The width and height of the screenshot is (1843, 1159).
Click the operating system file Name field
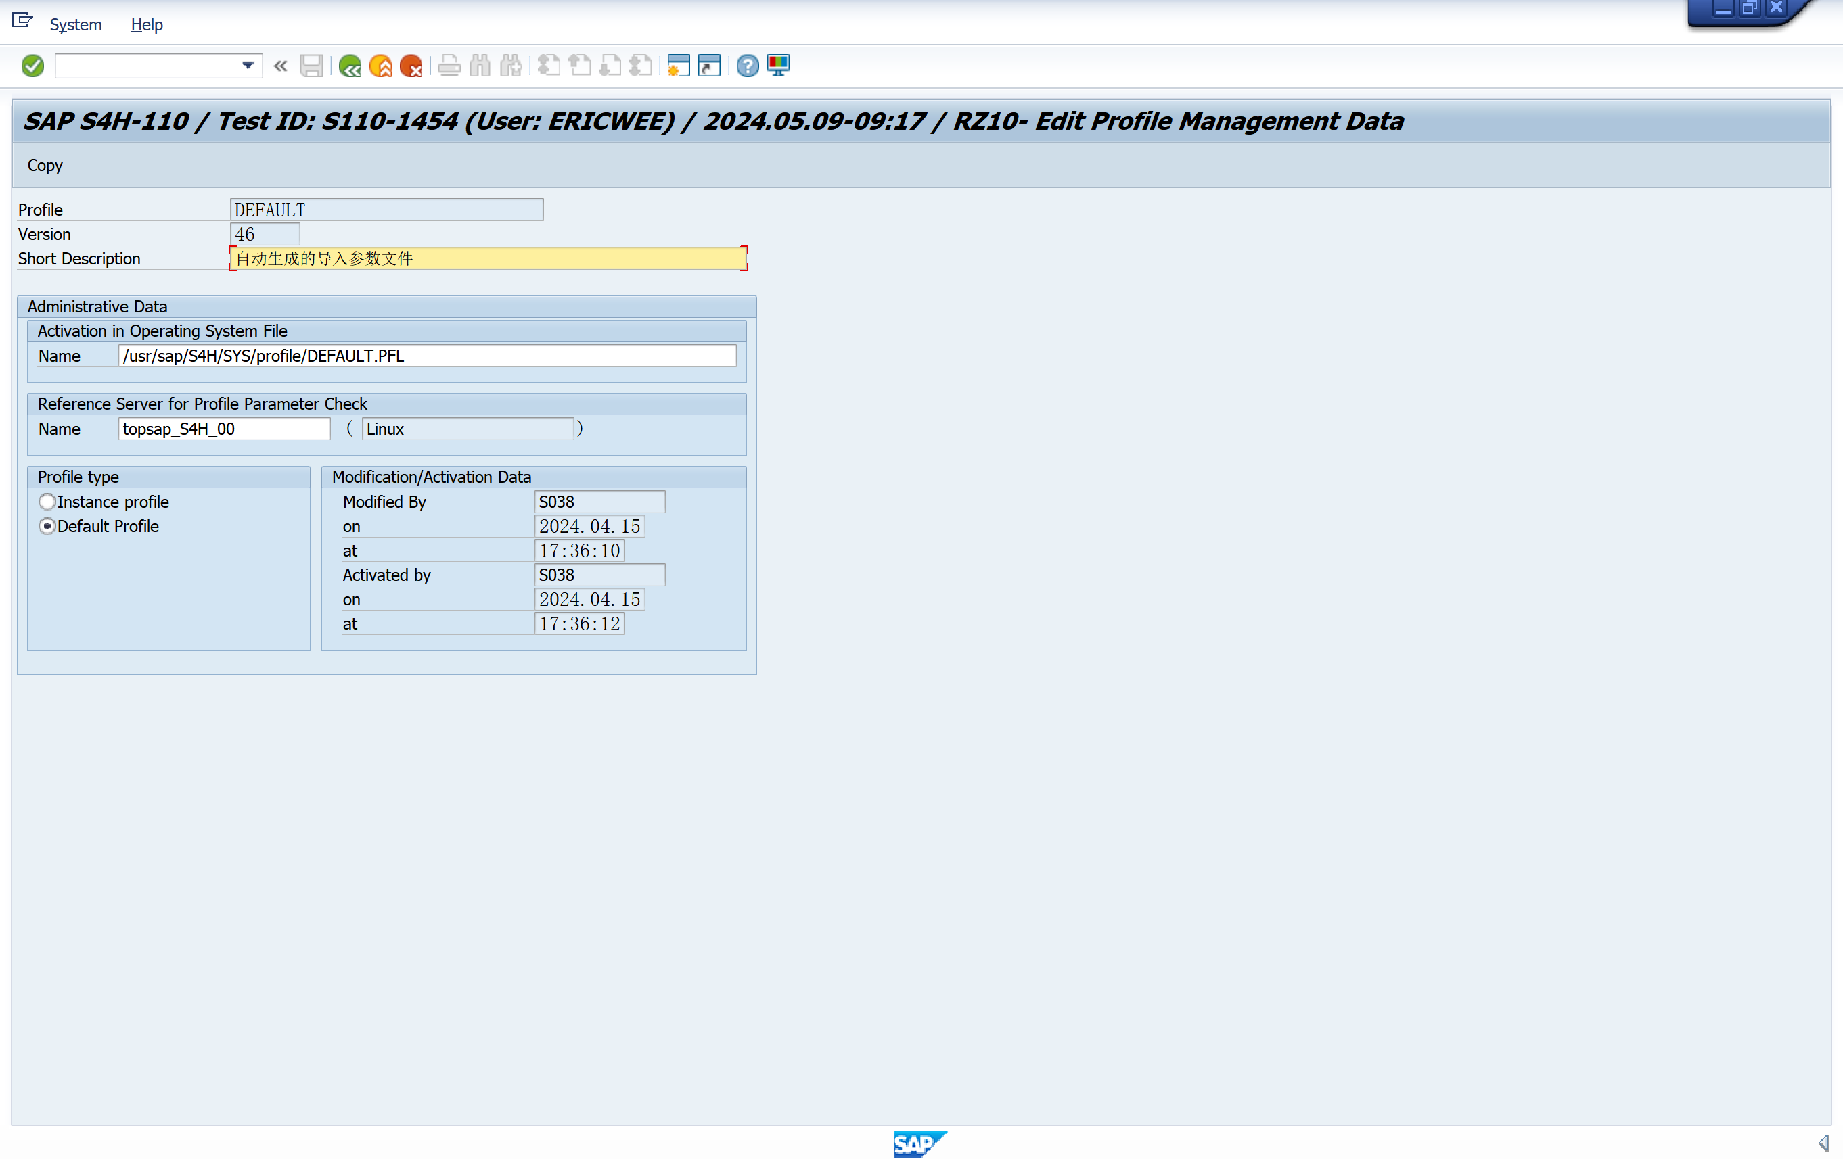[x=427, y=356]
